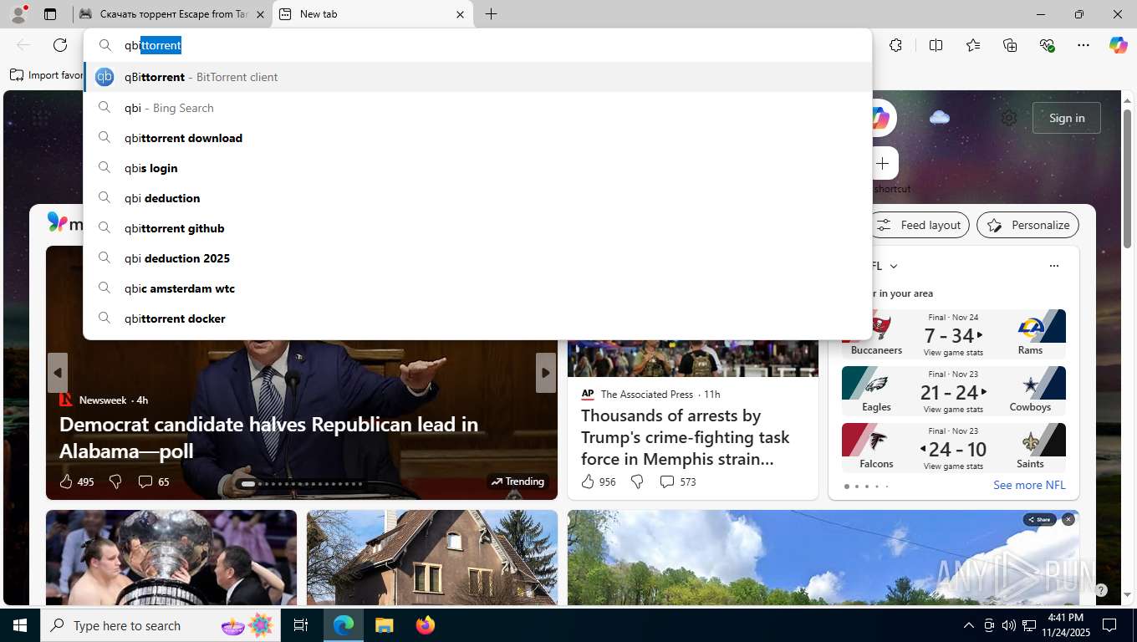Open the Feed layout button
Screen dimensions: 1137x642
(x=920, y=225)
